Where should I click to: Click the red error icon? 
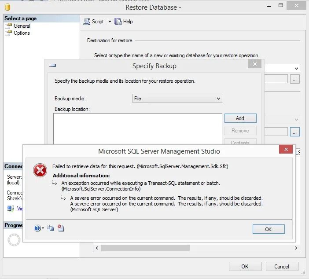pyautogui.click(x=40, y=170)
